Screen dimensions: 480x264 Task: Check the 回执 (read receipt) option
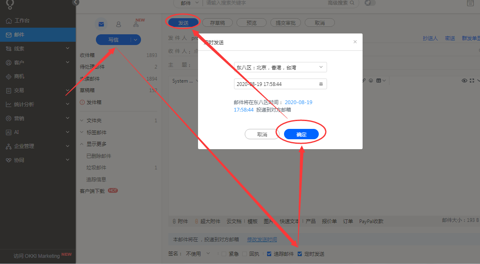point(244,254)
